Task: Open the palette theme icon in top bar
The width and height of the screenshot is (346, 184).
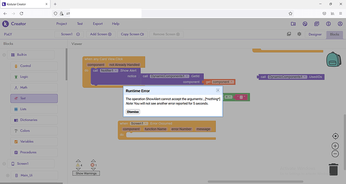Action: click(305, 24)
